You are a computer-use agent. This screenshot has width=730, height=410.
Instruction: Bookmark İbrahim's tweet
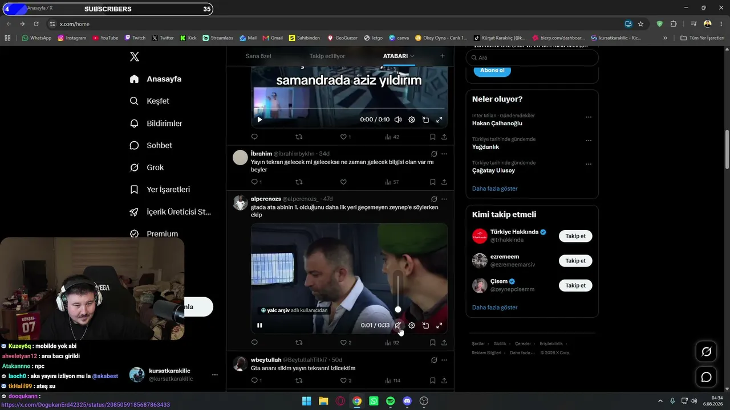pyautogui.click(x=432, y=182)
